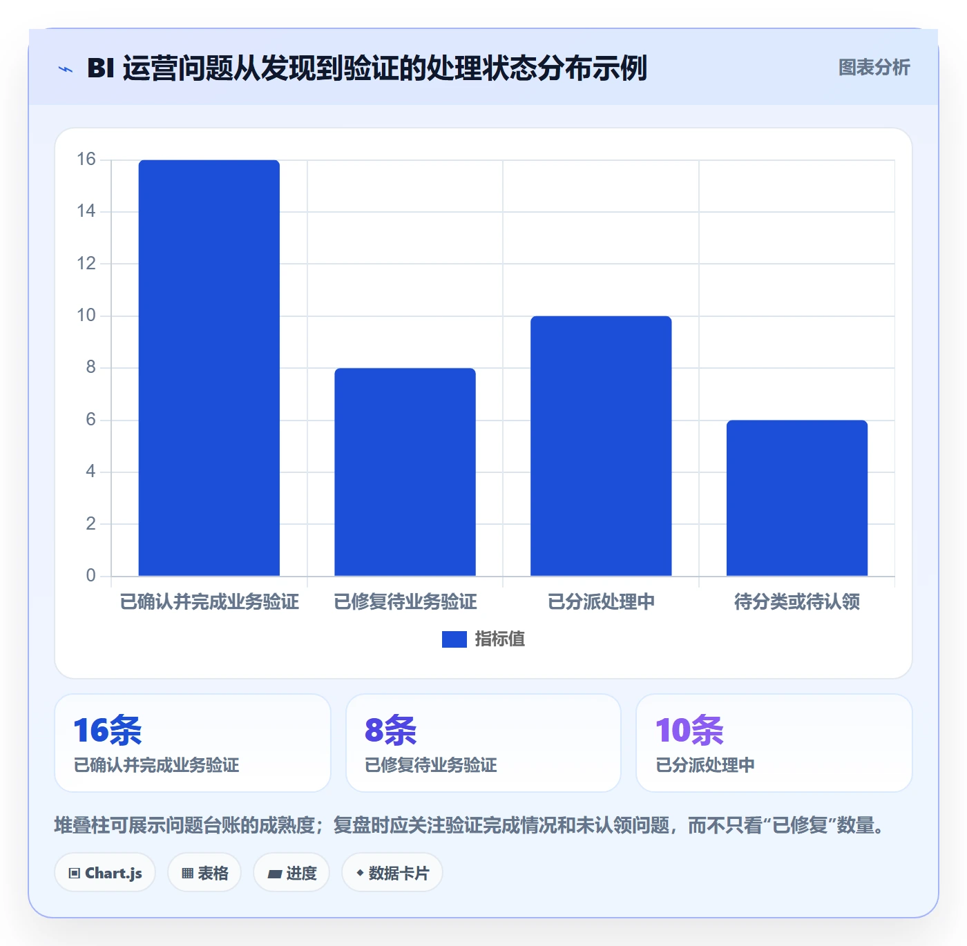Click the 已确认并完成业务验证 axis label

click(209, 602)
